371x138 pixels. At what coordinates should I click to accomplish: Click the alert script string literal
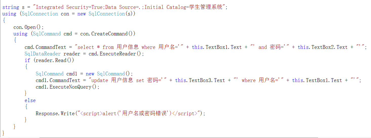139,113
